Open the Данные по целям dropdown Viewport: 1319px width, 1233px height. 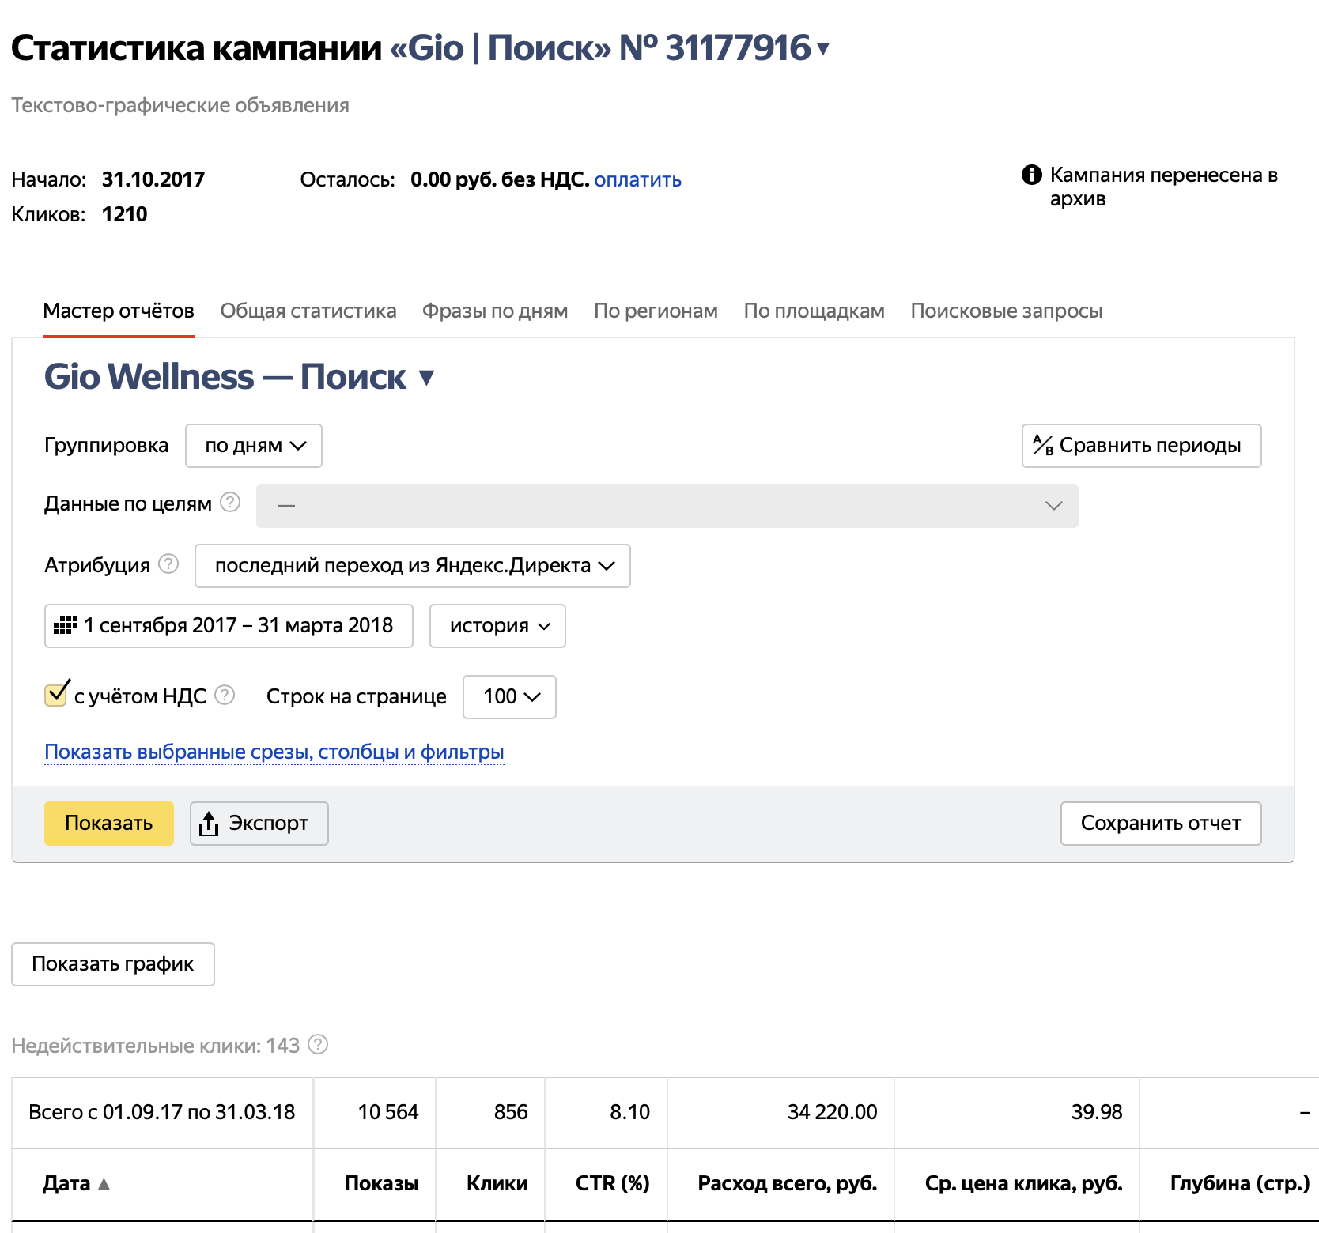coord(667,506)
